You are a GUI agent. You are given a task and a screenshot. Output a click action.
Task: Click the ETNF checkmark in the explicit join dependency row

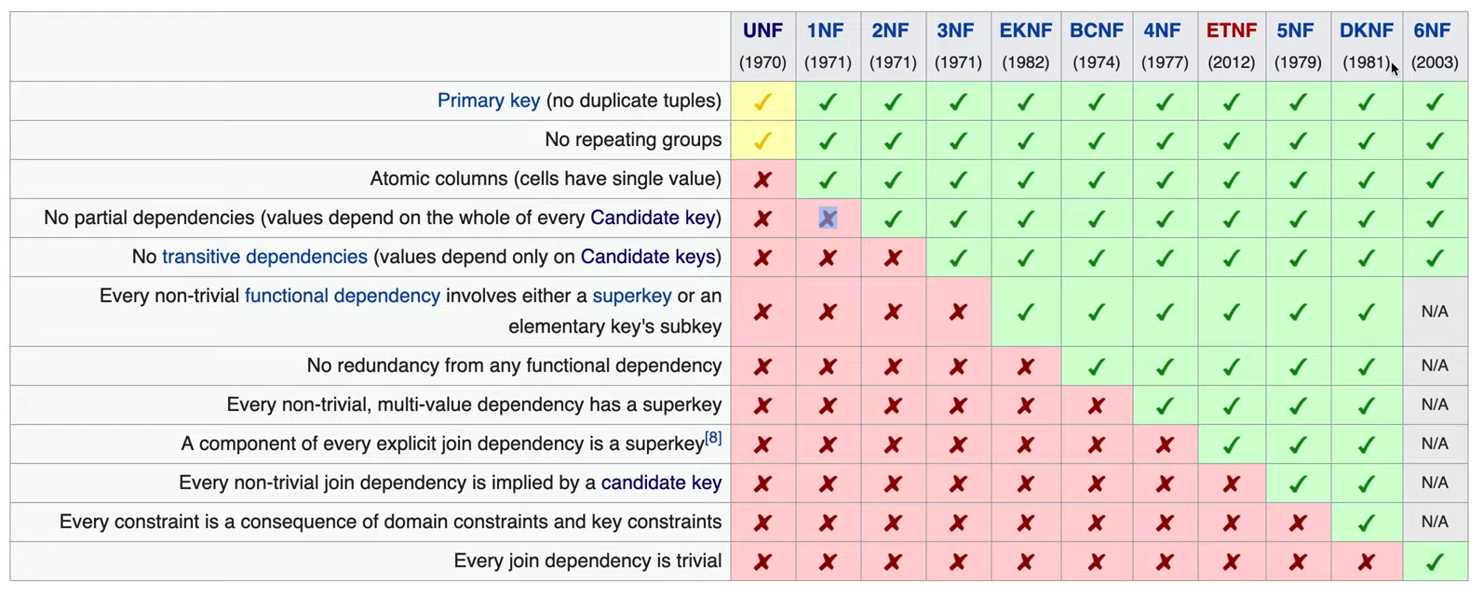pyautogui.click(x=1231, y=444)
